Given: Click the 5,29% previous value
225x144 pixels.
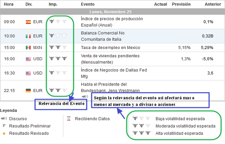Looking at the screenshot, I should click(207, 48).
